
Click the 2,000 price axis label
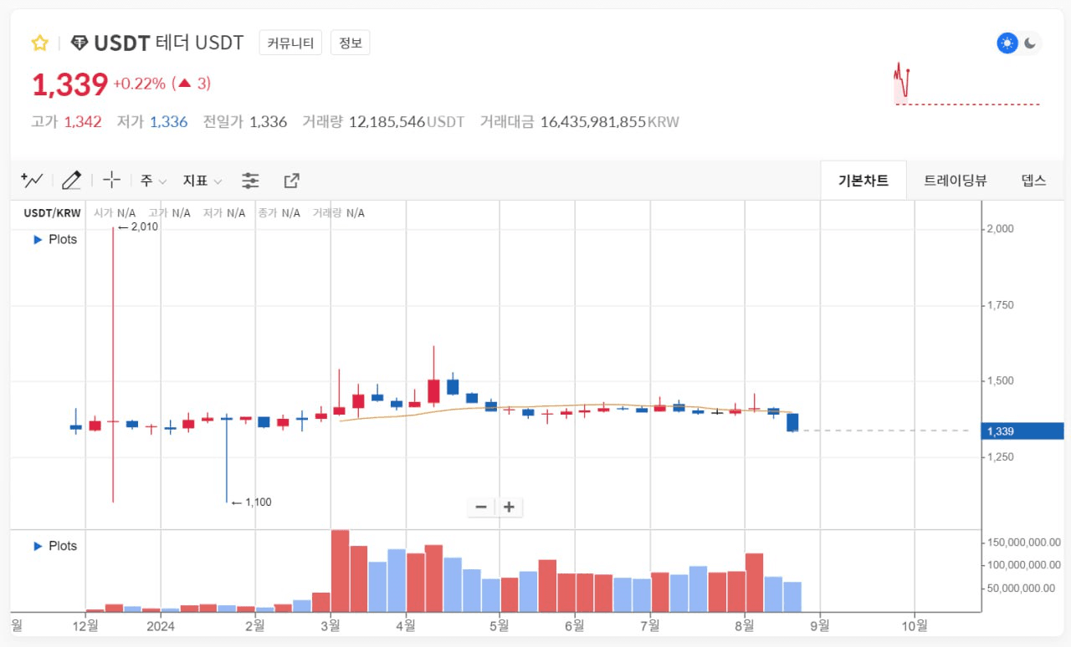point(1001,228)
